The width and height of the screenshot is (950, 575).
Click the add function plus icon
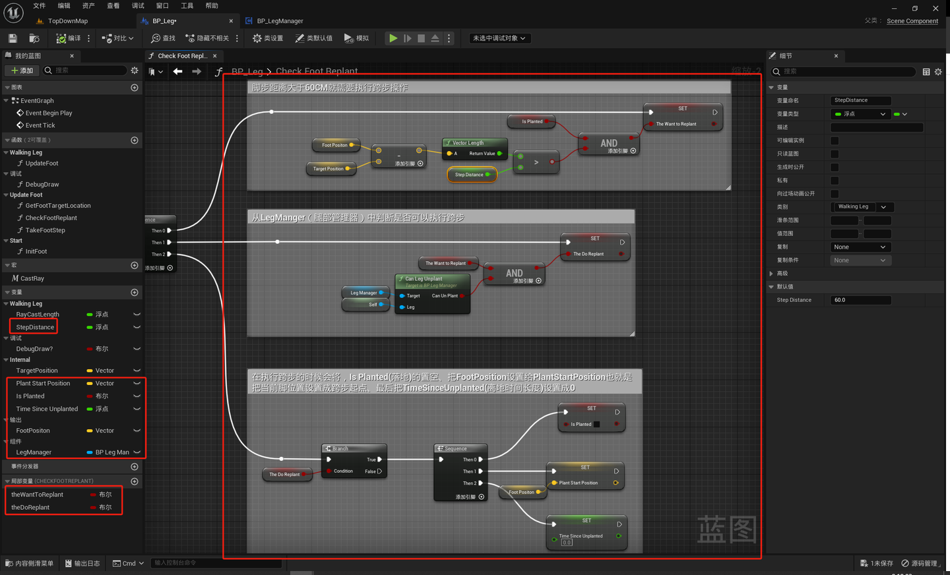tap(135, 140)
